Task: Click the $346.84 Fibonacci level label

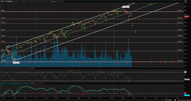Action: [180, 50]
